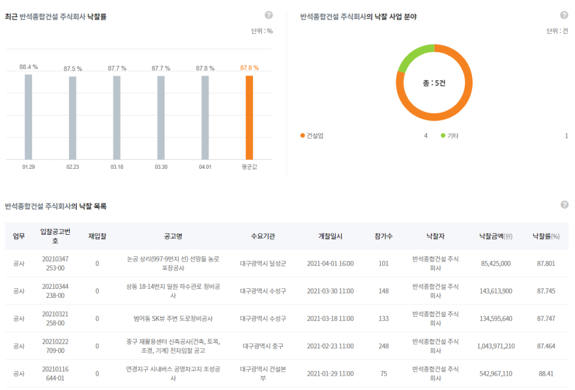Select the 03.18 bar in chart

coord(117,118)
